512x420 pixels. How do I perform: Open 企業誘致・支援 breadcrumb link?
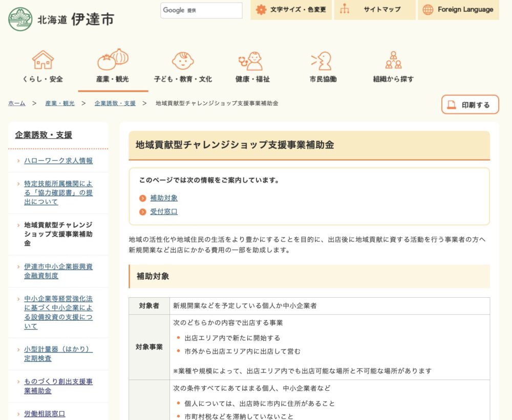pos(115,103)
